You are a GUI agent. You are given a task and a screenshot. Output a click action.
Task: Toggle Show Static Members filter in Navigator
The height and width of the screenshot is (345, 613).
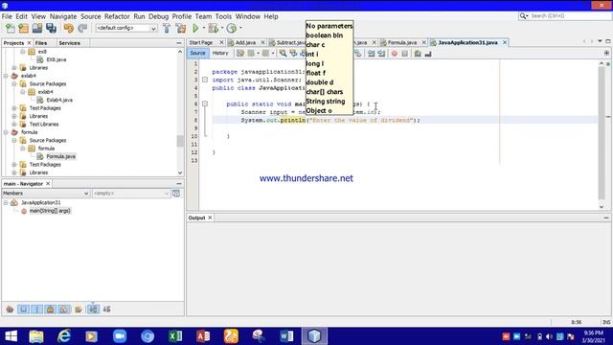click(36, 310)
